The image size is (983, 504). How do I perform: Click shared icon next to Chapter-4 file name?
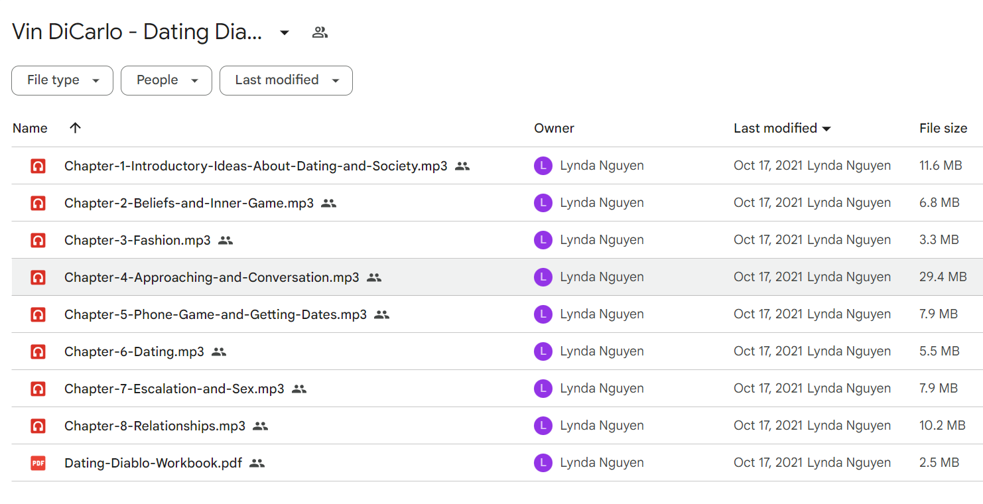coord(374,278)
